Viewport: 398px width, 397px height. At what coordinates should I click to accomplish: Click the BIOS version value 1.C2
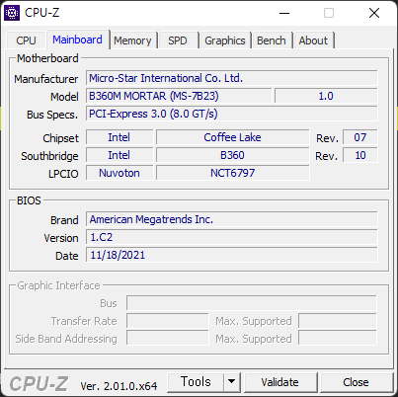(232, 237)
